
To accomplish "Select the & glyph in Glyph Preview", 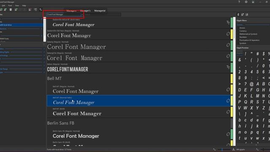I will pos(240,60).
